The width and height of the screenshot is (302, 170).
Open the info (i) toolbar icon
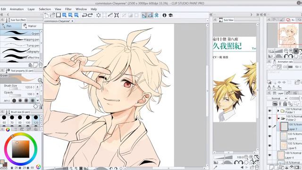coord(164,15)
